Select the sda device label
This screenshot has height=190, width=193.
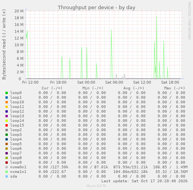point(14,176)
